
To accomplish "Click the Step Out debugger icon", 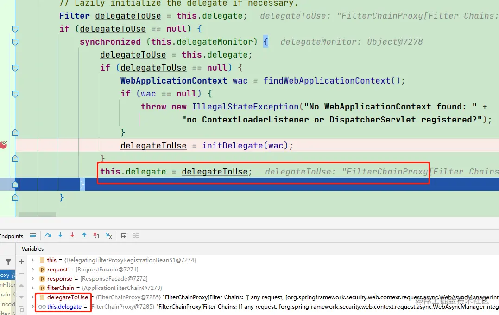I will pos(84,236).
